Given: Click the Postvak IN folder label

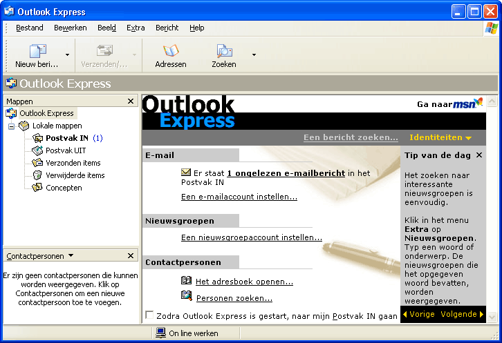Looking at the screenshot, I should click(67, 138).
